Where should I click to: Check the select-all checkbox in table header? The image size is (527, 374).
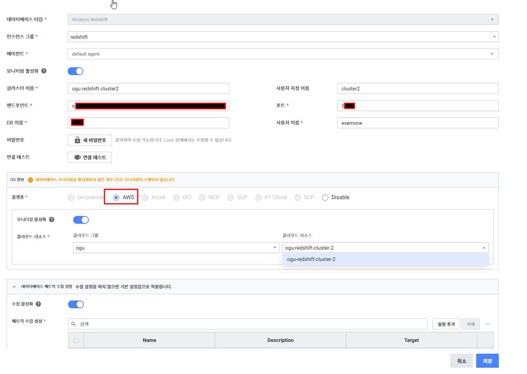[x=76, y=340]
